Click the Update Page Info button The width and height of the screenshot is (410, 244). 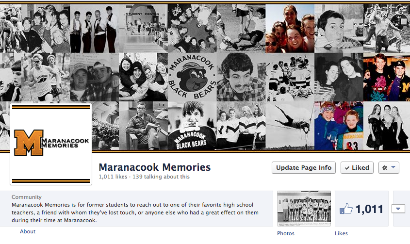pos(304,168)
